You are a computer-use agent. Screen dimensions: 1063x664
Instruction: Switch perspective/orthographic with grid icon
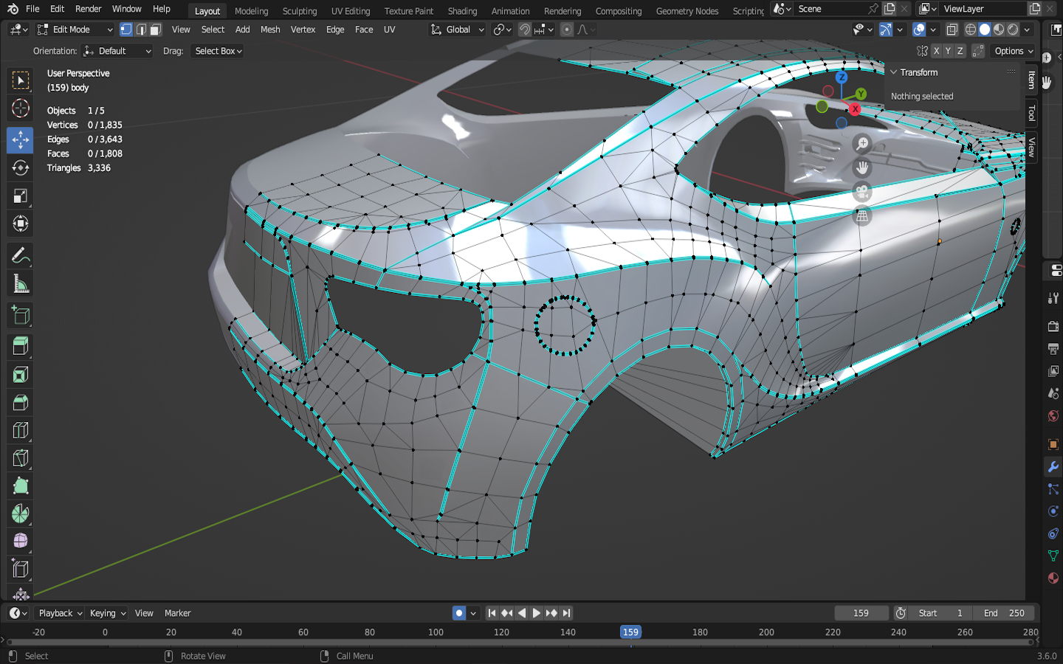click(x=862, y=216)
